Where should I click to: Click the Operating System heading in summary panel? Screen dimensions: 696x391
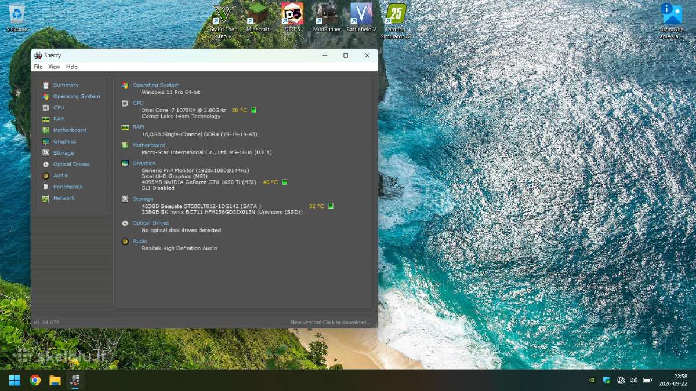point(156,85)
